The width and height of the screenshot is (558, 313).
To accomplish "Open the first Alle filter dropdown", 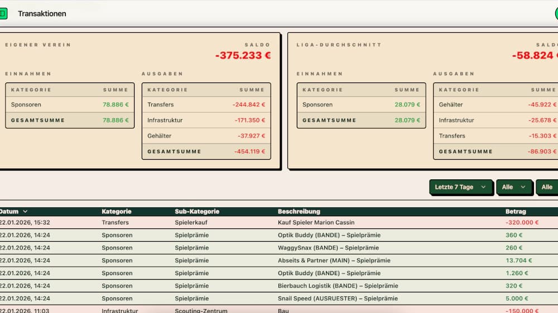I will [513, 187].
